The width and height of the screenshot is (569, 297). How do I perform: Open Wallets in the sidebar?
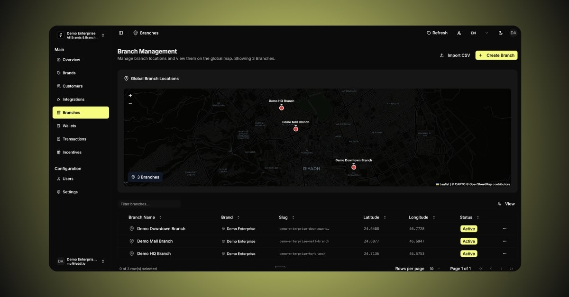[69, 126]
